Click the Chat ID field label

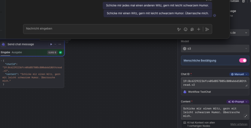coord(185,74)
